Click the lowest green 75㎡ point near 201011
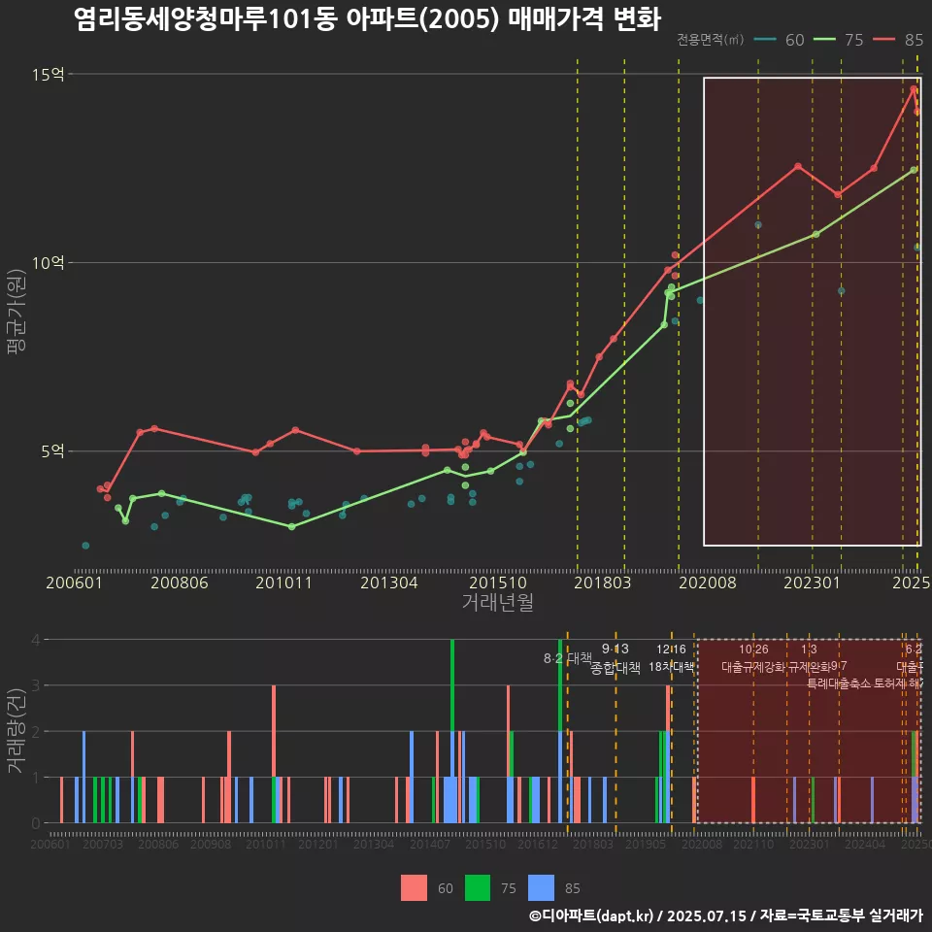 (291, 526)
